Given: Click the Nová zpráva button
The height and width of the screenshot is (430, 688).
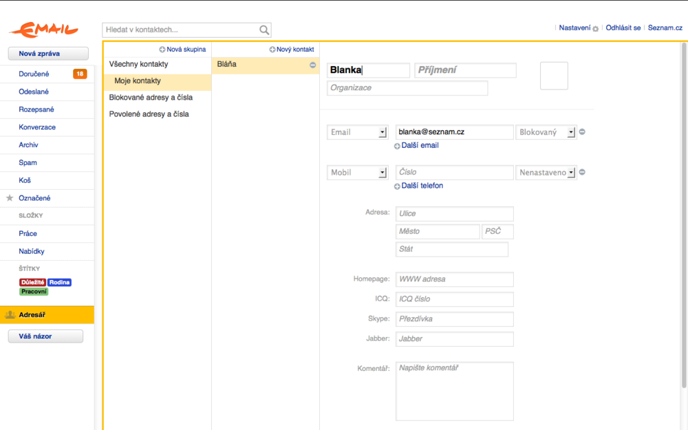Looking at the screenshot, I should pos(48,54).
